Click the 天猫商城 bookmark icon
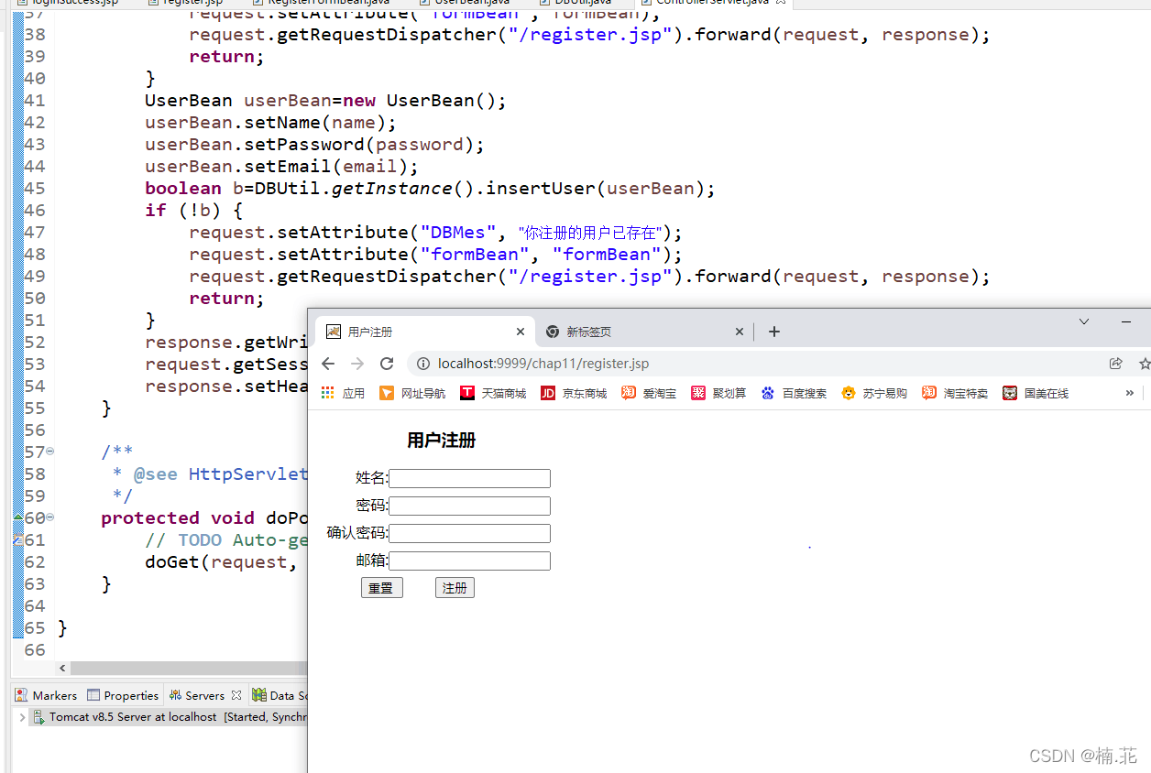 click(467, 393)
